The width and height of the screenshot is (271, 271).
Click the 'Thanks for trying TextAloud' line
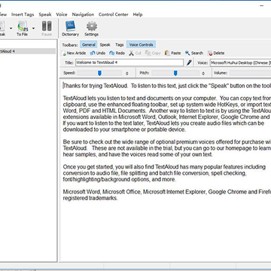[x=167, y=86]
